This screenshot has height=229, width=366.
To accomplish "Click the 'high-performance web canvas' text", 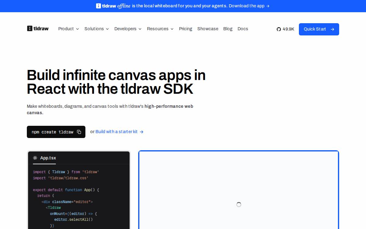I will point(110,109).
